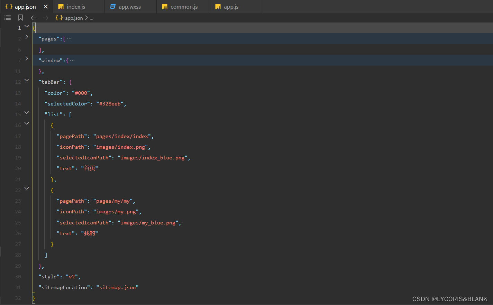493x305 pixels.
Task: Click the "pagePath" key on line 17
Action: (x=72, y=136)
